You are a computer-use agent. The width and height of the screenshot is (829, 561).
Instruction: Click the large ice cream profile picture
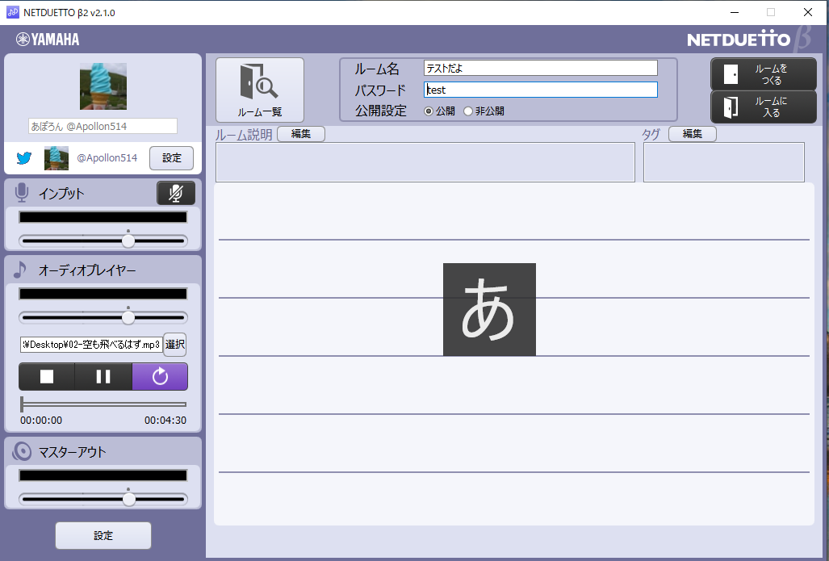coord(103,86)
